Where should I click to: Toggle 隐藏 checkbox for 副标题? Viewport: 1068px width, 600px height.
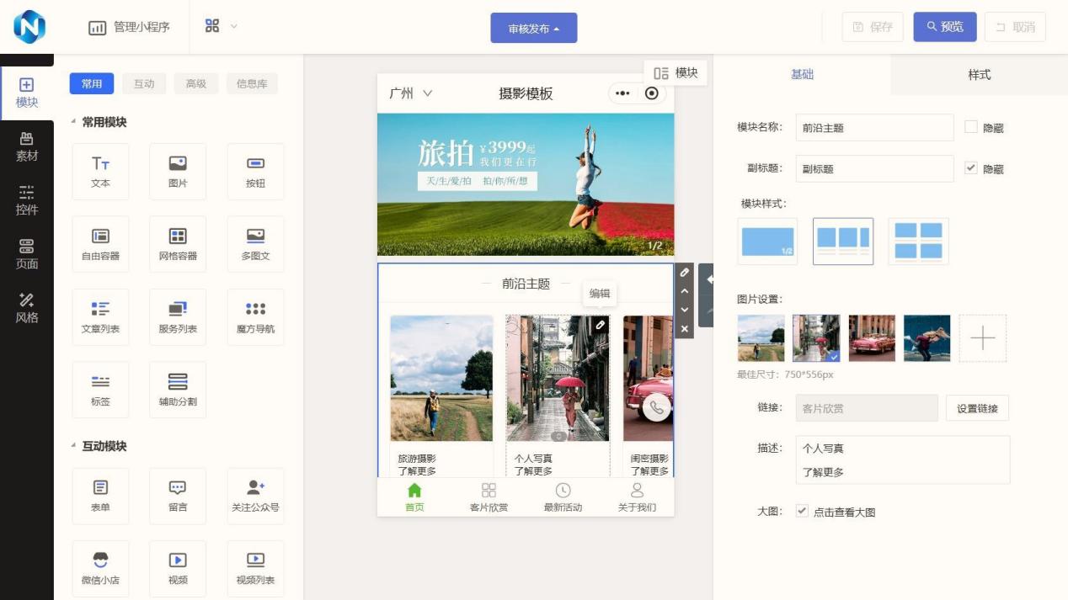(971, 168)
